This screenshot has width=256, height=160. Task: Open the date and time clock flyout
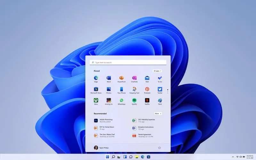click(x=250, y=157)
